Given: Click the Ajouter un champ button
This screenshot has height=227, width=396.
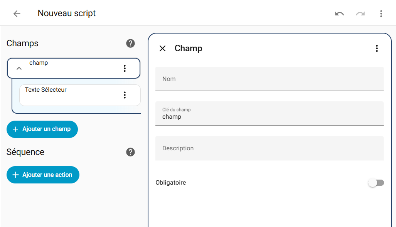Looking at the screenshot, I should coord(42,129).
